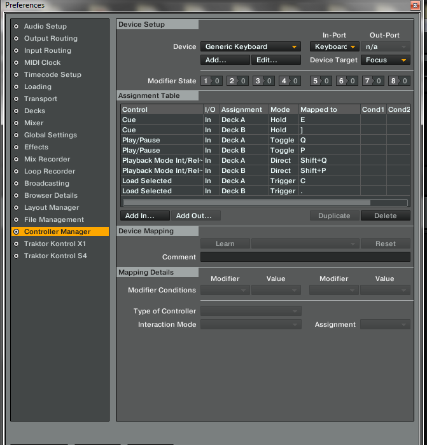Click Modifier State 7 indicator
This screenshot has height=445, width=427.
[374, 81]
